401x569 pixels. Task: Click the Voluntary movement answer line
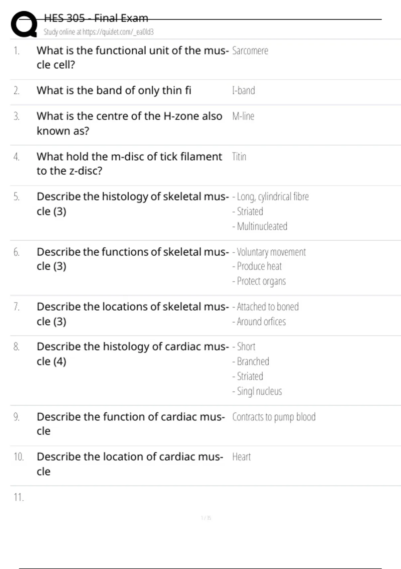269,252
